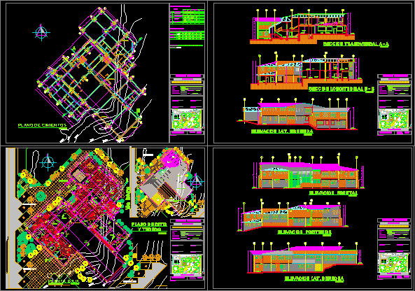The height and width of the screenshot is (291, 415).
Task: Click the location map thumbnail in the elevations sheet title block
Action: (394, 263)
